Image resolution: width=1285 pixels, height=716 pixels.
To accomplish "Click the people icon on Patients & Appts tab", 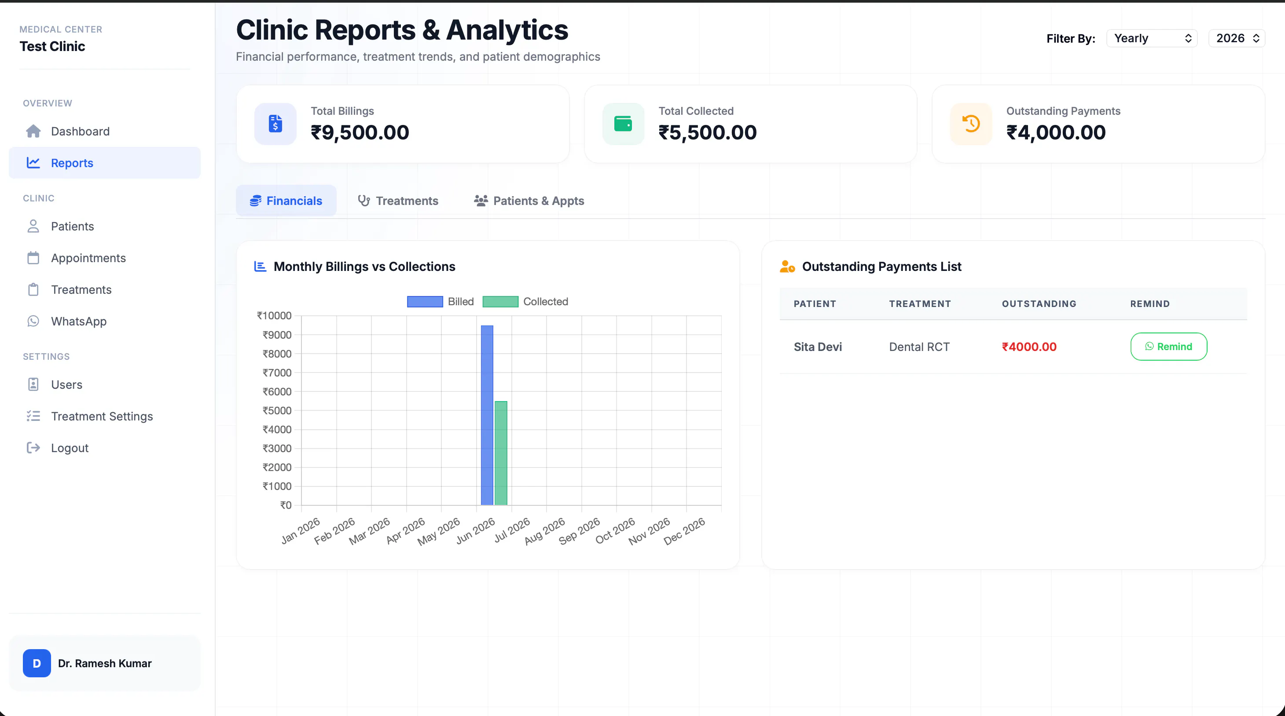I will (481, 201).
